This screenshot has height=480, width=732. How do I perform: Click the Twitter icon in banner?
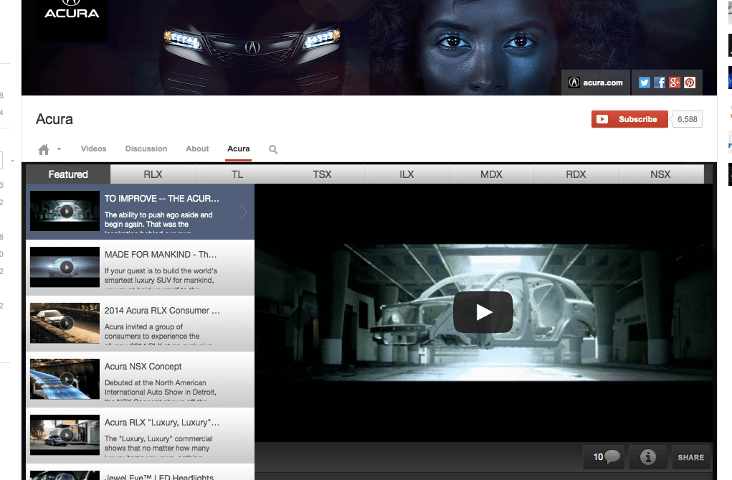tap(644, 83)
